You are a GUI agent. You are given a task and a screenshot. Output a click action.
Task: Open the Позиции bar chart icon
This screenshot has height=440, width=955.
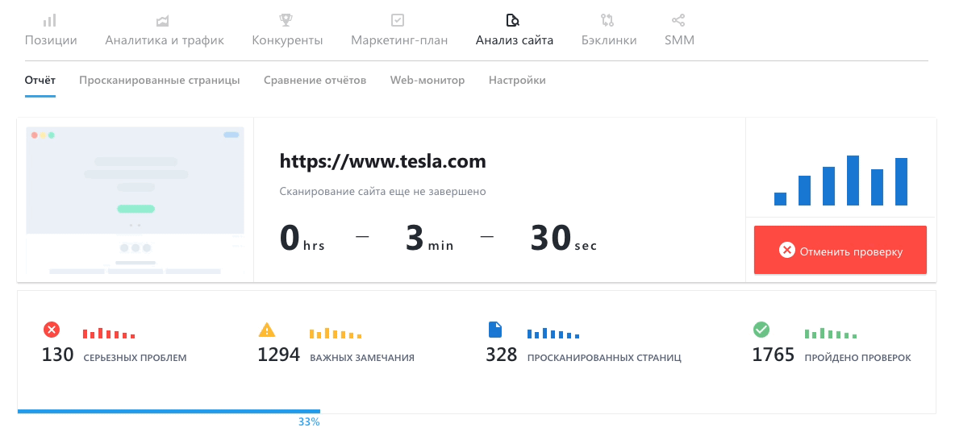[x=50, y=21]
